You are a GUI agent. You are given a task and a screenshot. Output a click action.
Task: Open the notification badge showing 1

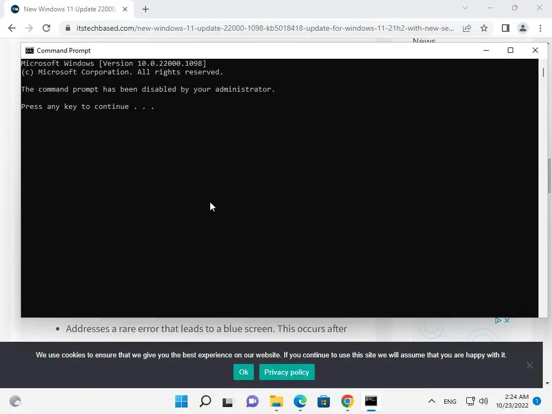[537, 401]
